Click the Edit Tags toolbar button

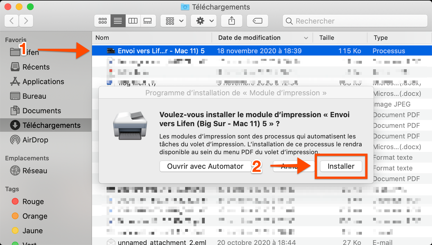(258, 21)
